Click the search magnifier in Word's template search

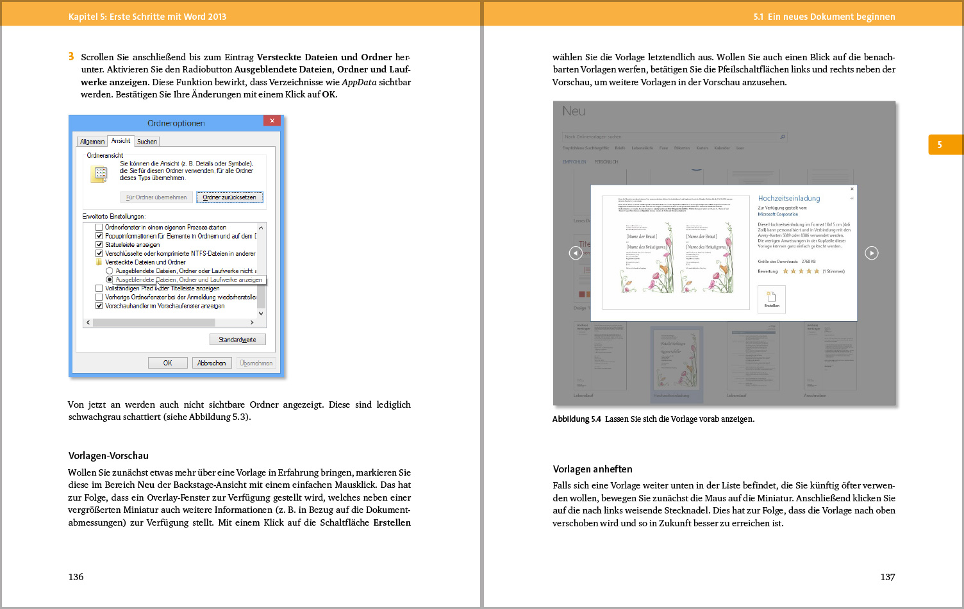click(x=782, y=137)
